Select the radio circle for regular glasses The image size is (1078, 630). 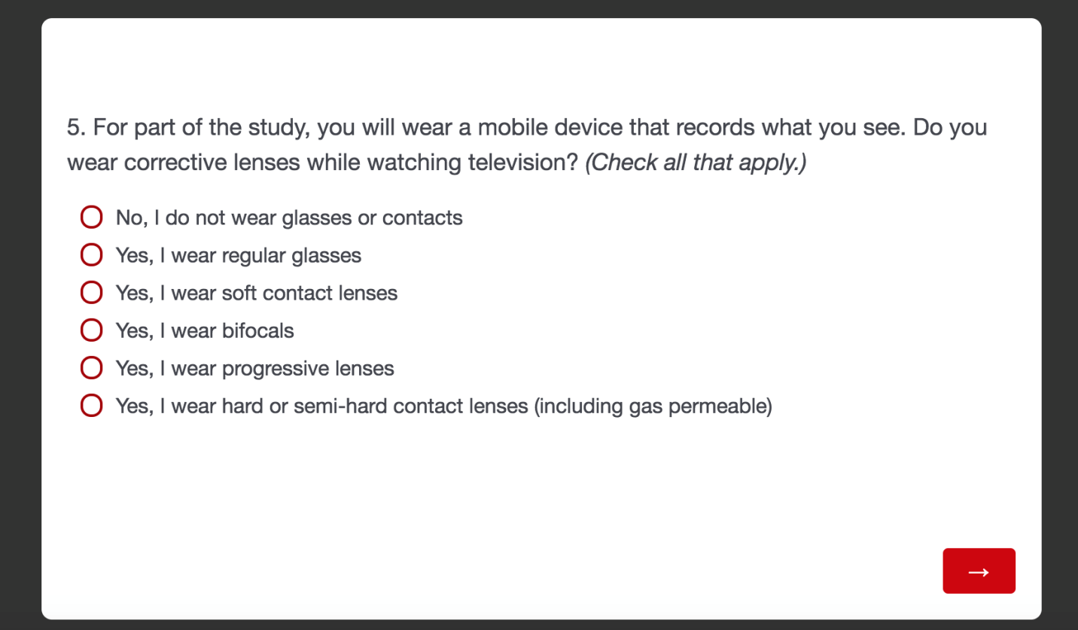(x=91, y=255)
